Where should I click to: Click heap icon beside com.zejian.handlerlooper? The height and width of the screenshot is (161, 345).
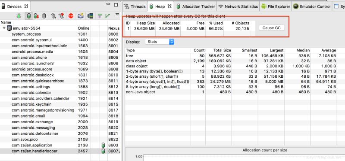point(103,151)
